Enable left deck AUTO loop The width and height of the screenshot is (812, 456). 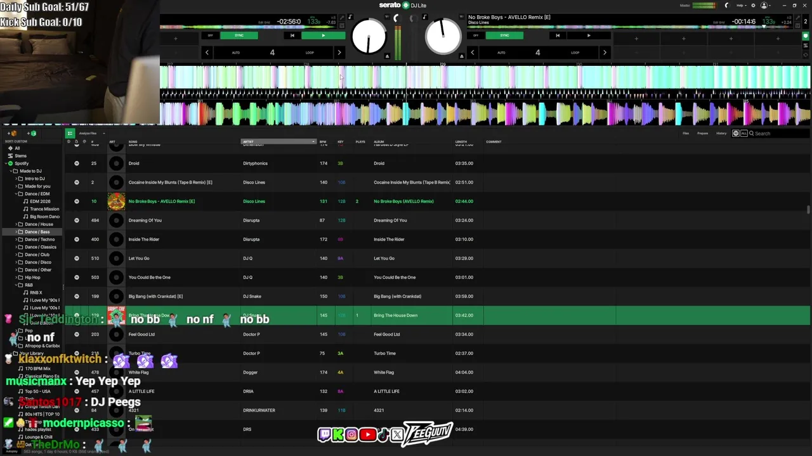click(236, 53)
